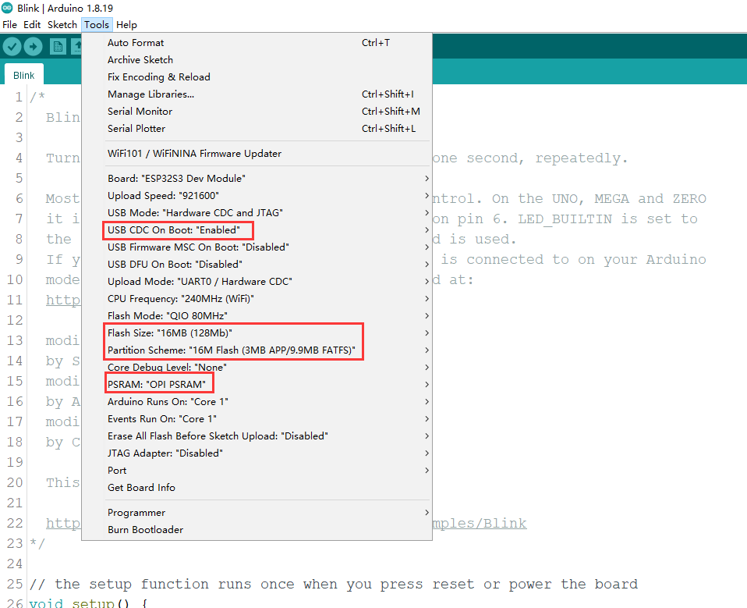The height and width of the screenshot is (608, 747).
Task: Open Serial Monitor from the menu
Action: click(140, 112)
